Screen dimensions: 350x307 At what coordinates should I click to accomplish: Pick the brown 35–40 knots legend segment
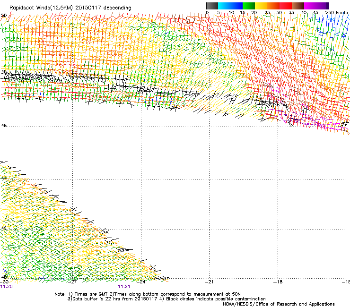[x=298, y=6]
